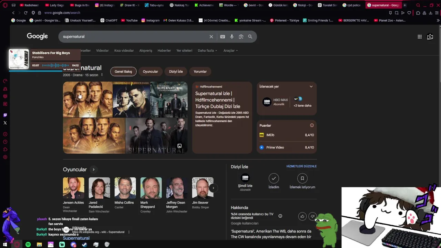This screenshot has width=441, height=248.
Task: Switch to the Videolar tab
Action: tap(102, 51)
